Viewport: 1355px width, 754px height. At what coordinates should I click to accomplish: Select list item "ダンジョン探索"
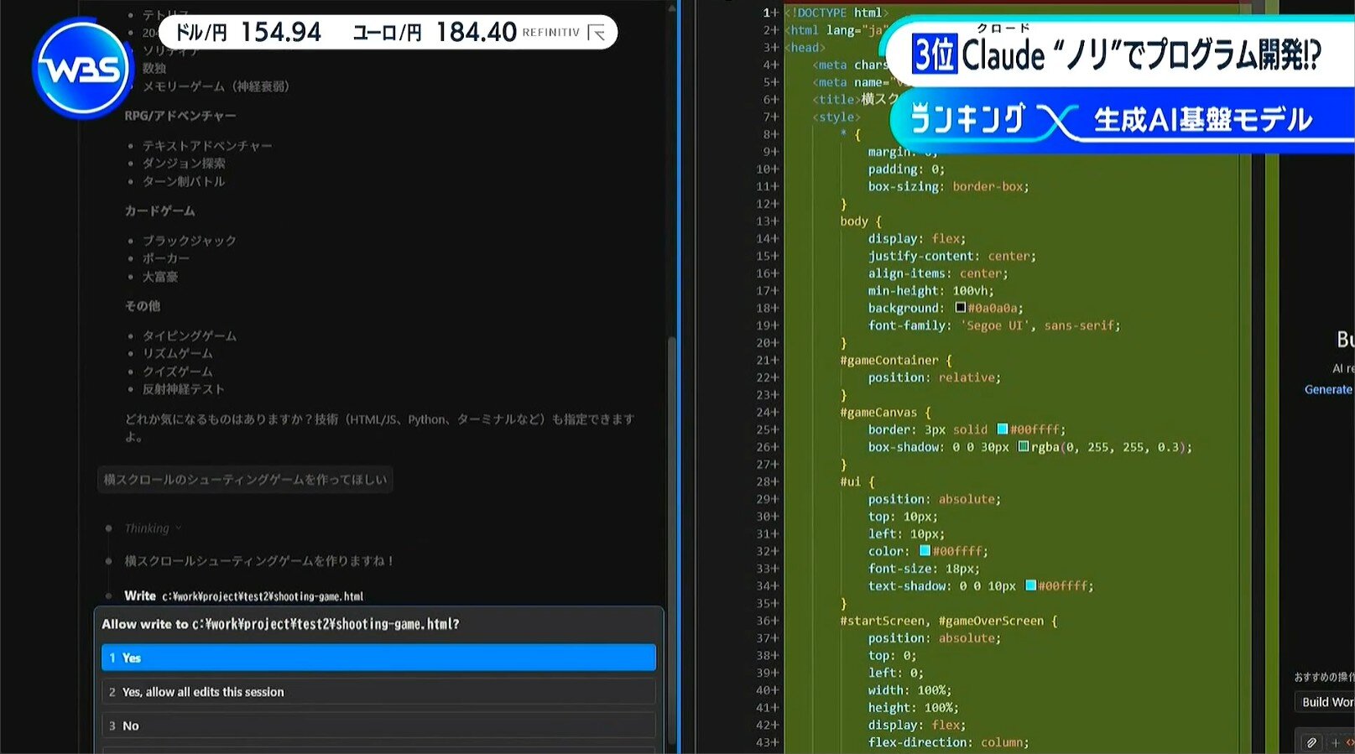(x=184, y=164)
